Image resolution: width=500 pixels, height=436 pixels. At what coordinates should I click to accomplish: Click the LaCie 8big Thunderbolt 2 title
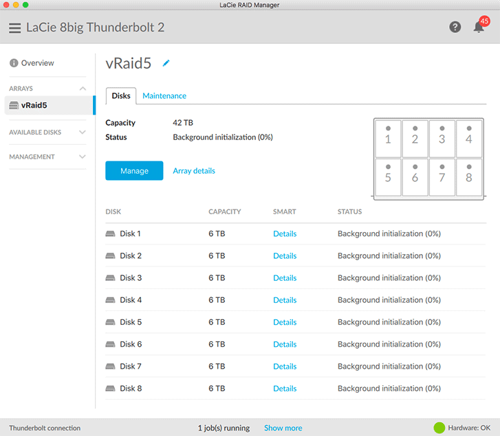95,27
